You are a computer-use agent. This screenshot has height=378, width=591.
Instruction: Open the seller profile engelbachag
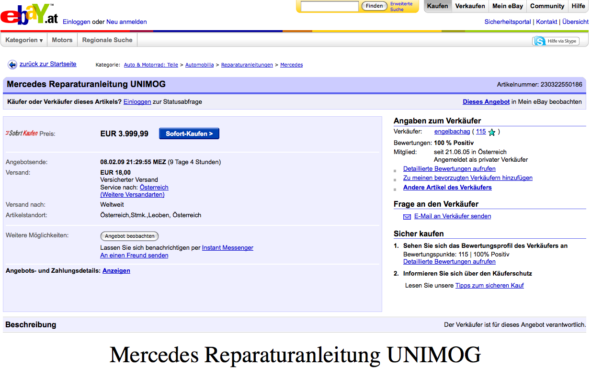click(452, 131)
